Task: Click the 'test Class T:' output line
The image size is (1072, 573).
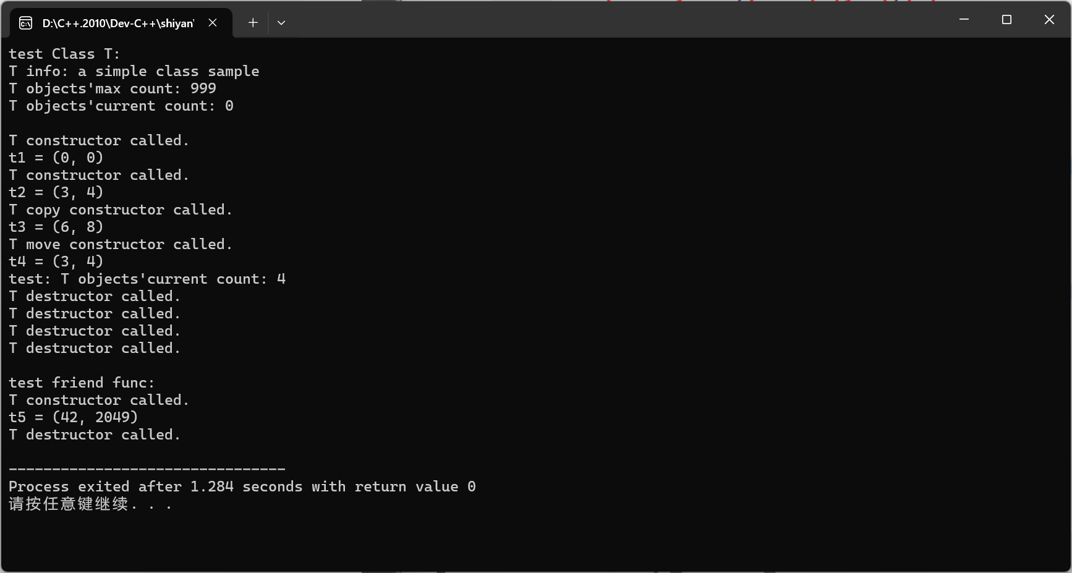Action: [64, 54]
